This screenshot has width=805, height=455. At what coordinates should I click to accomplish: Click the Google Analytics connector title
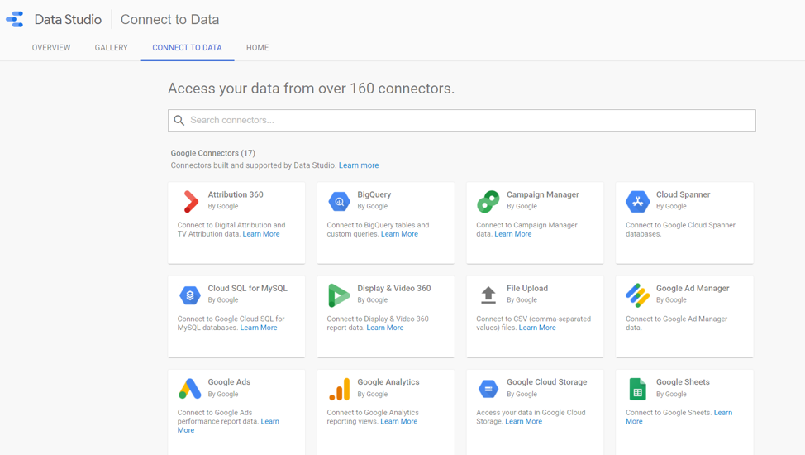[x=388, y=382]
